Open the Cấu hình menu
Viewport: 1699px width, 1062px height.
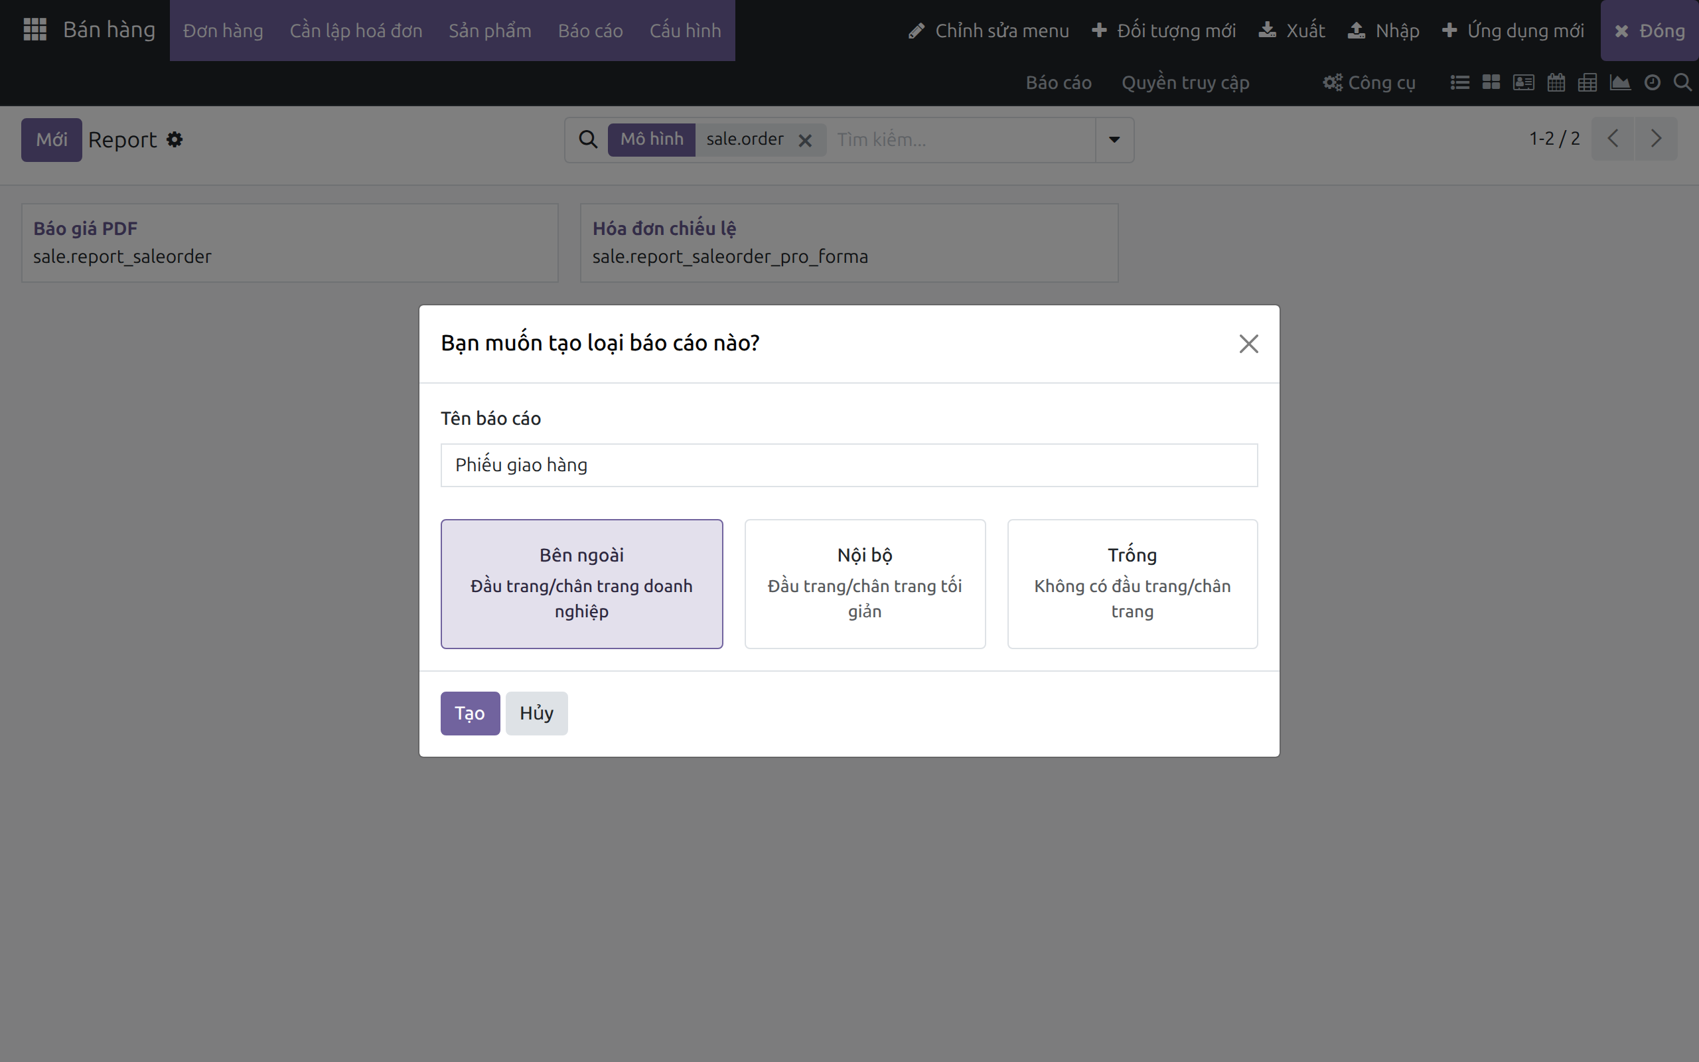(685, 31)
